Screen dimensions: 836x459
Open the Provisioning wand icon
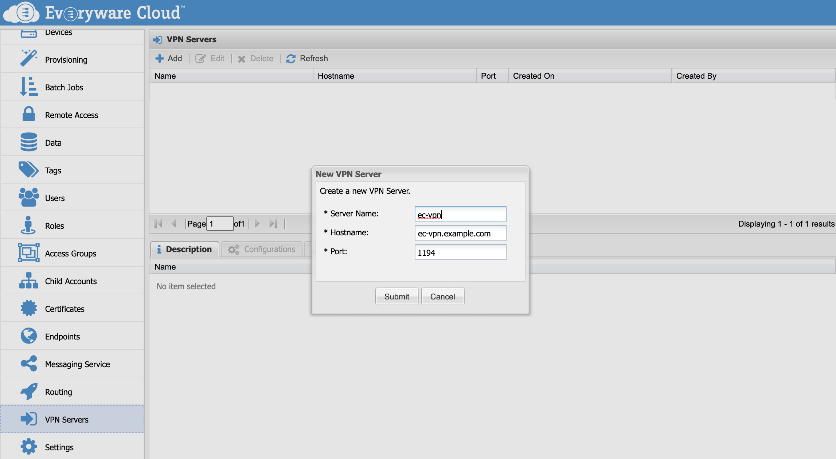coord(29,58)
